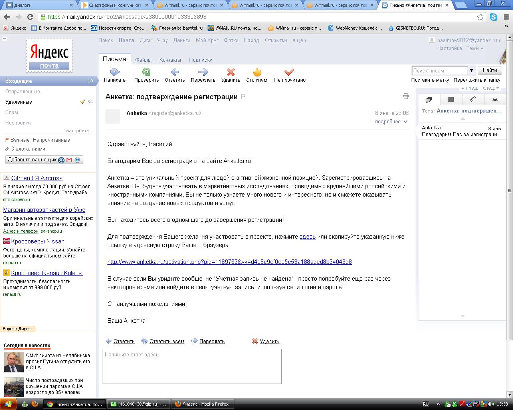513x410 pixels.
Task: Click the Найти search button
Action: [x=490, y=70]
